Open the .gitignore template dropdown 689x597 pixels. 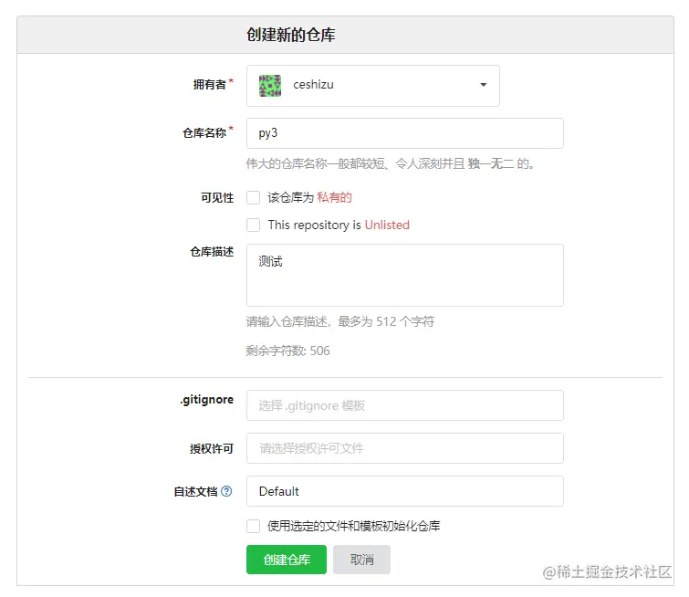[x=404, y=405]
